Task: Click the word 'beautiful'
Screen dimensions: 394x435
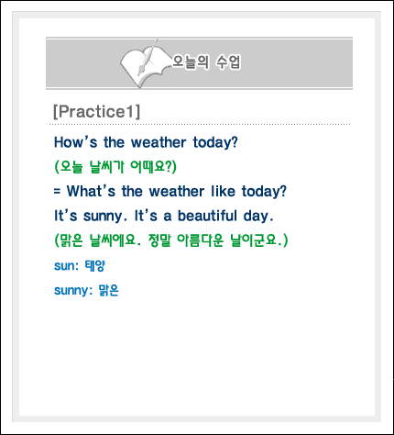Action: [x=207, y=216]
